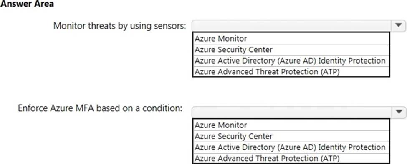Click the Monitor threats combo box field
This screenshot has width=407, height=164.
(x=299, y=26)
